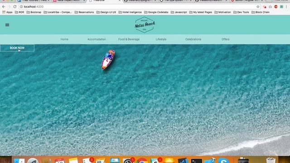Viewport: 290px width, 163px height.
Task: Open the Design UI UX bookmarks folder
Action: point(106,12)
